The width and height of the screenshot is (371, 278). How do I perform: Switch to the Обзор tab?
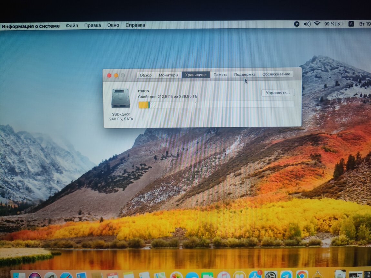145,75
